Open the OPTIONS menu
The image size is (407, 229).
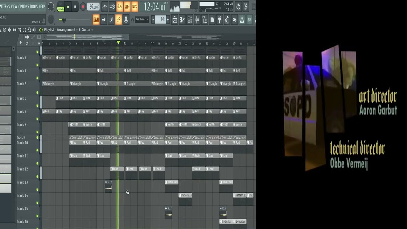pos(24,6)
